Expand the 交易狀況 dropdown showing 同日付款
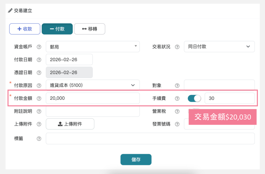The height and width of the screenshot is (174, 265). pyautogui.click(x=219, y=47)
